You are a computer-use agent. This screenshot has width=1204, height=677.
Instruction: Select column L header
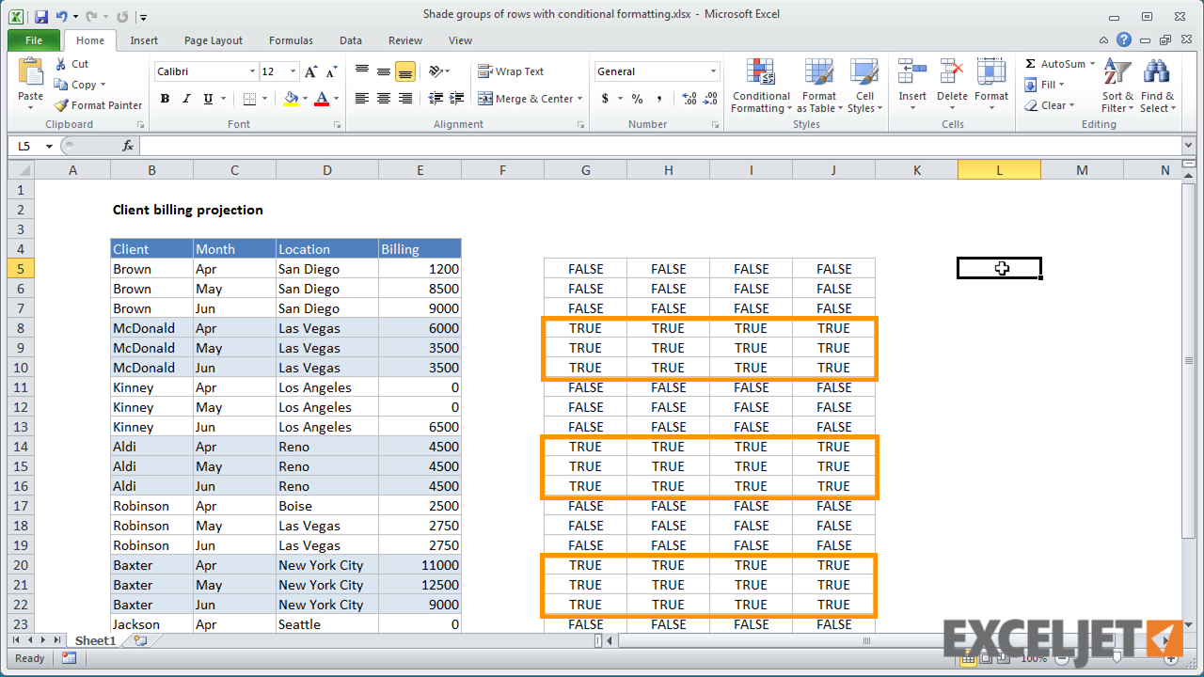(999, 170)
